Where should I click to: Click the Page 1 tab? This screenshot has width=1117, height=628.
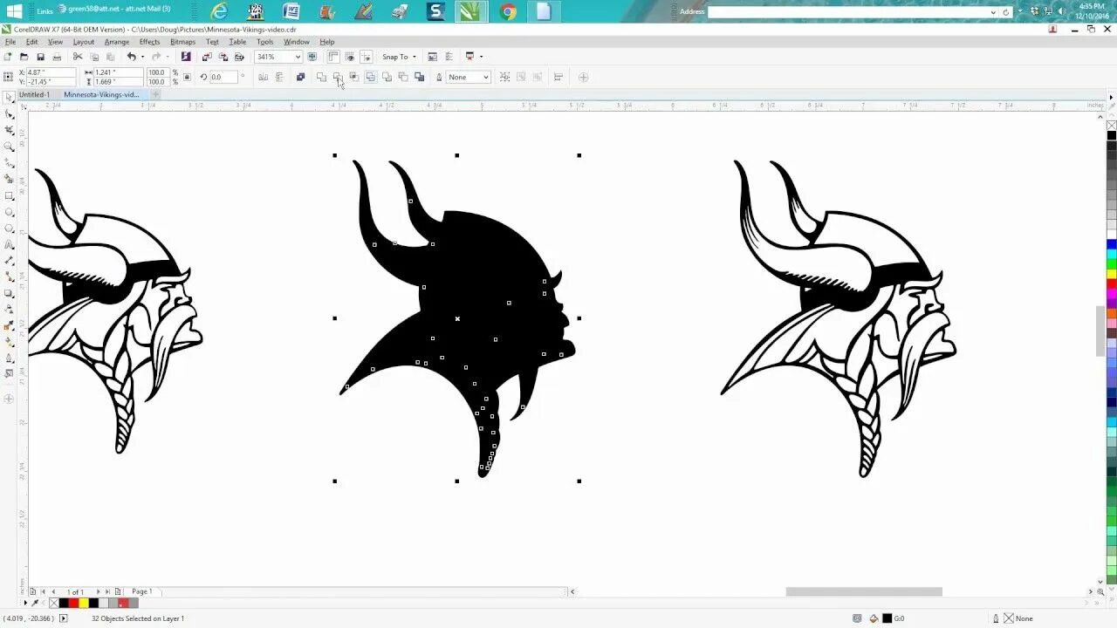tap(141, 591)
